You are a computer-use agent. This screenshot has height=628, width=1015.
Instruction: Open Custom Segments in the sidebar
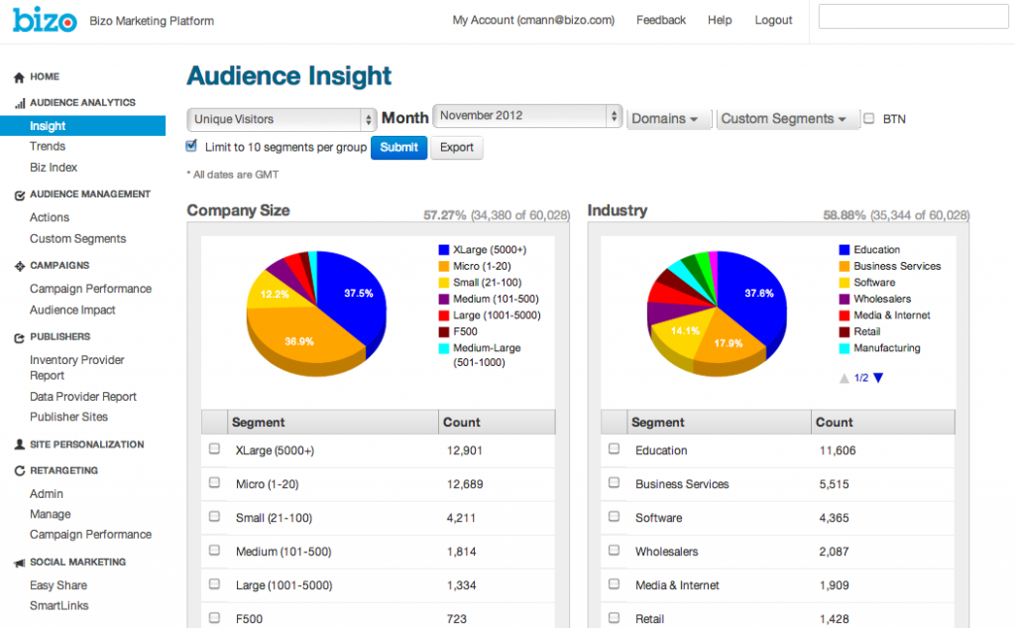coord(77,239)
